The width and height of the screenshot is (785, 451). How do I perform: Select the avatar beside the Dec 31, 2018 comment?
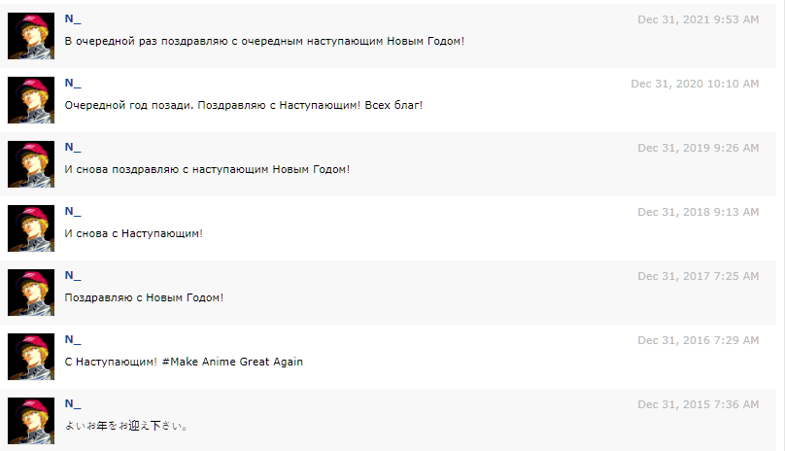coord(31,228)
